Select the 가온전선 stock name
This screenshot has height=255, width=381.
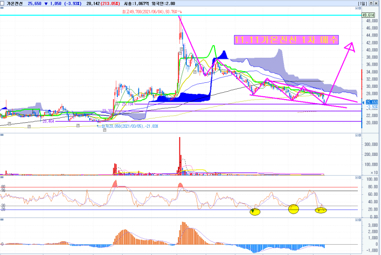point(15,3)
